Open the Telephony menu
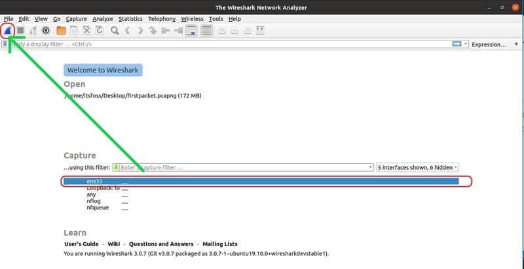 [x=161, y=19]
